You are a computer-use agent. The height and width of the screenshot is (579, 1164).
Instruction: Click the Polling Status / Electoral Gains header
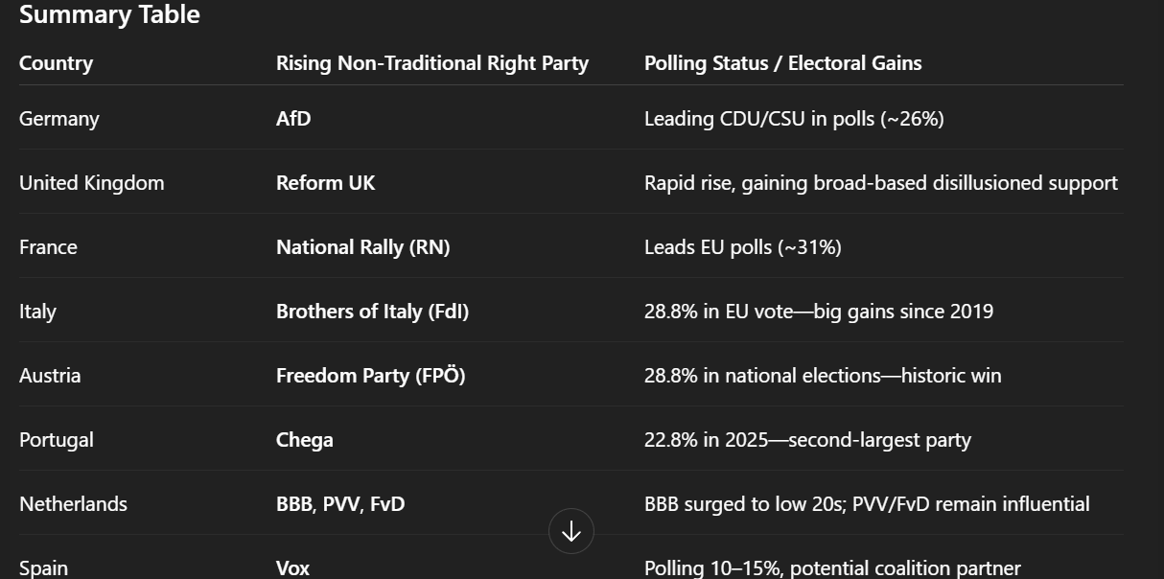(782, 63)
